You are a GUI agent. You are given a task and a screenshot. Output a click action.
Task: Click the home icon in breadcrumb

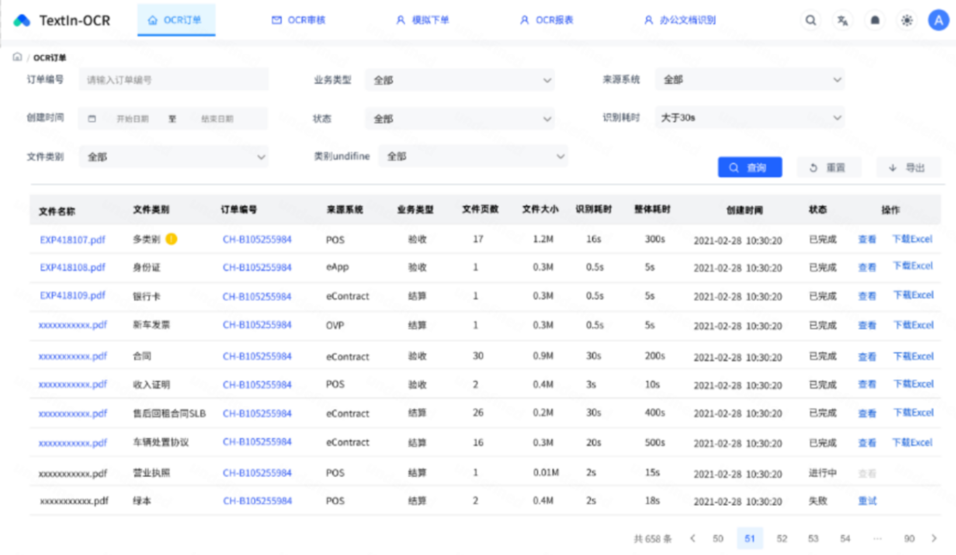[17, 57]
